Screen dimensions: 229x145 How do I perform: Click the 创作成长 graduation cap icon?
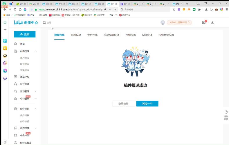point(15,109)
